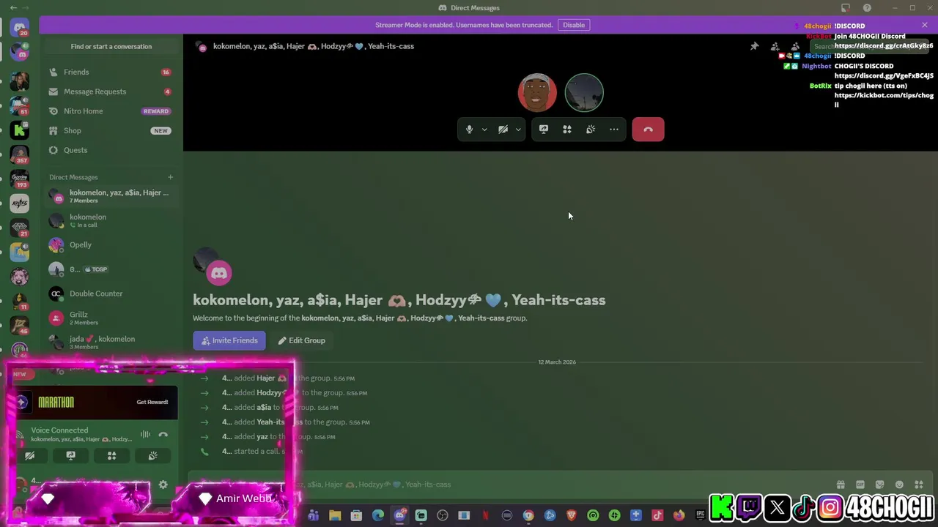This screenshot has width=938, height=527.
Task: Open Microsoft Edge in taskbar
Action: click(378, 516)
